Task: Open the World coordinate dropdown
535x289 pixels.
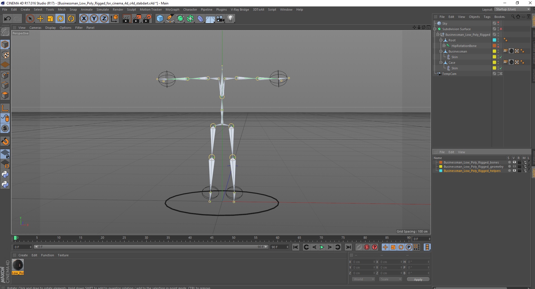Action: click(363, 279)
